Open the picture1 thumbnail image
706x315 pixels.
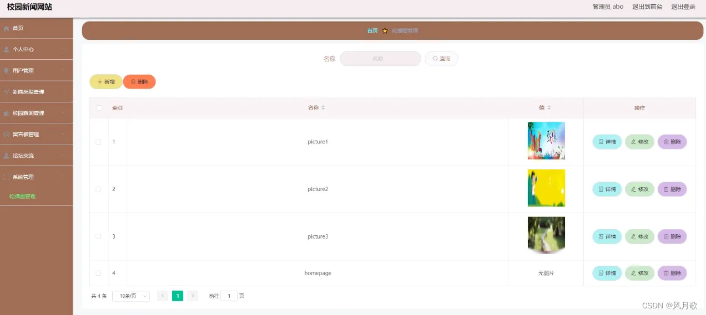point(546,141)
